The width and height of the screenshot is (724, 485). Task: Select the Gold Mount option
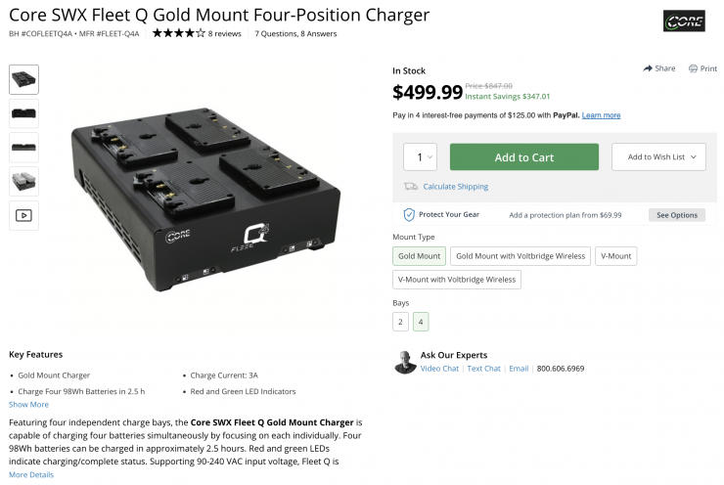tap(419, 256)
